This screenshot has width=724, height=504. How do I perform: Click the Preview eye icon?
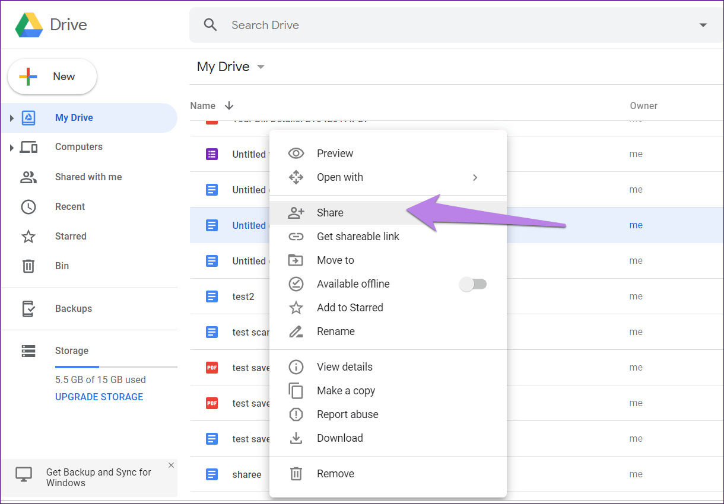coord(296,154)
